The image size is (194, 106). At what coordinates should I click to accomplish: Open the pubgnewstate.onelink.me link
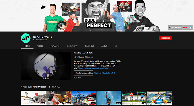coord(94,68)
